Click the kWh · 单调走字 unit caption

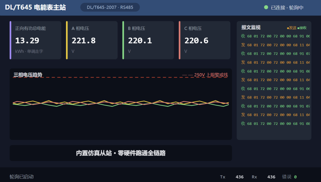[x=29, y=51]
